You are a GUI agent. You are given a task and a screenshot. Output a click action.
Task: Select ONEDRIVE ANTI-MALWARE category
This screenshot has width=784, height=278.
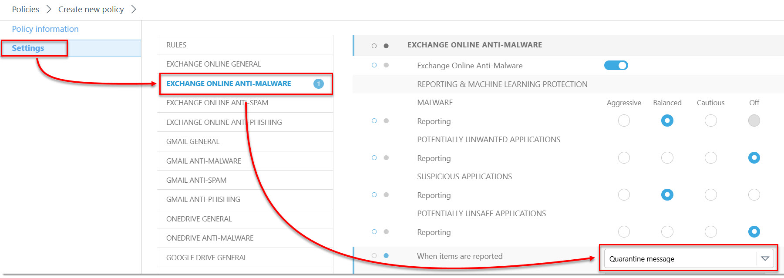[245, 238]
